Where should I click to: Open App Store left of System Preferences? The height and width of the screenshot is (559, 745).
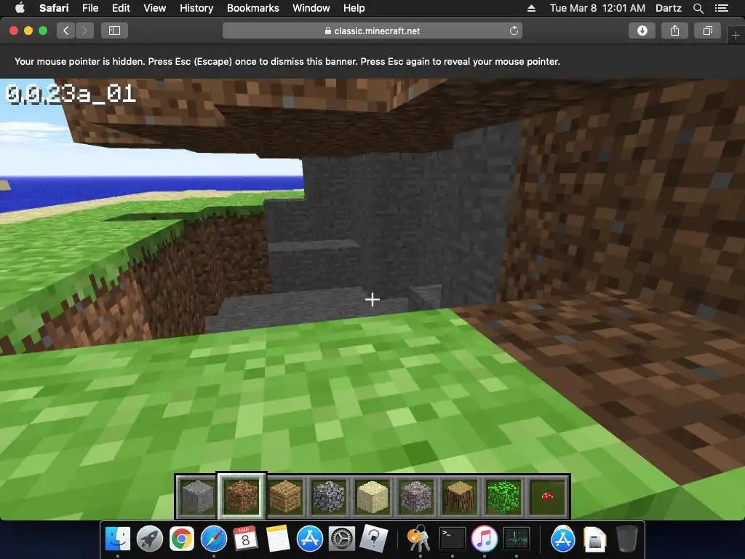tap(310, 539)
